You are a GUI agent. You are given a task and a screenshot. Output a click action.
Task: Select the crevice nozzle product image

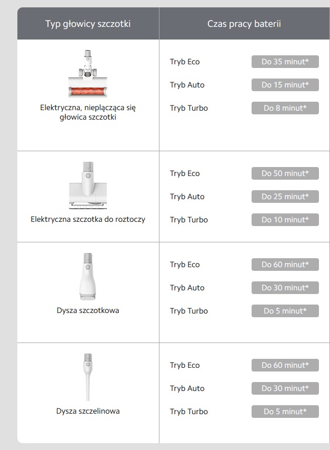(x=88, y=377)
